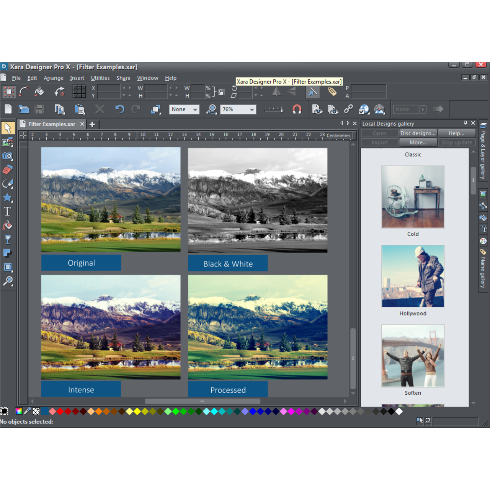The height and width of the screenshot is (490, 490).
Task: Click the chain link icon
Action: pos(348,109)
